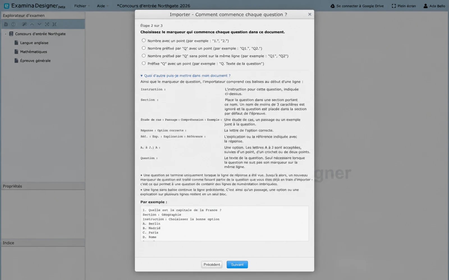Screen dimensions: 449x280
Task: Click the "Étape 2 sur 3" text
Action: click(x=151, y=25)
